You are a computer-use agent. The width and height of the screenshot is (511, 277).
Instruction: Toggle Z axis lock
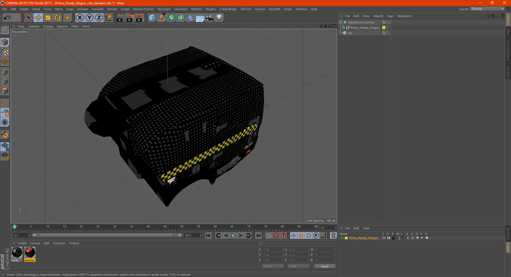click(99, 18)
